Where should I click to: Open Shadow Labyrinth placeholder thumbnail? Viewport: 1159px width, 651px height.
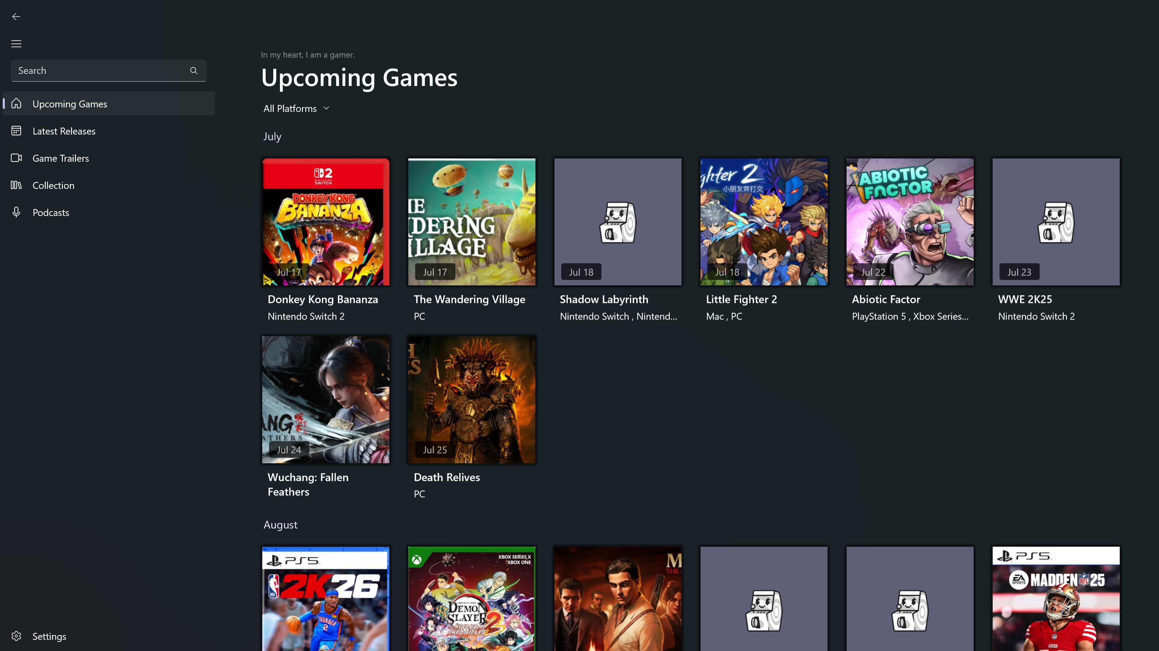pos(618,222)
